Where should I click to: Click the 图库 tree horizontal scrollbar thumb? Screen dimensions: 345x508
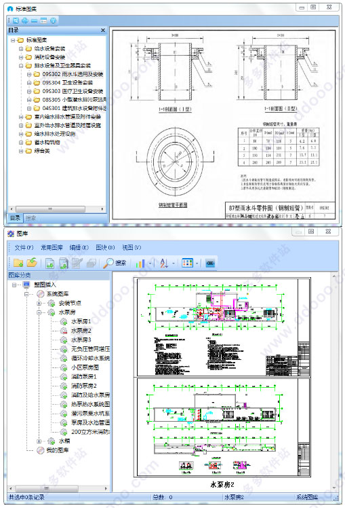point(47,488)
